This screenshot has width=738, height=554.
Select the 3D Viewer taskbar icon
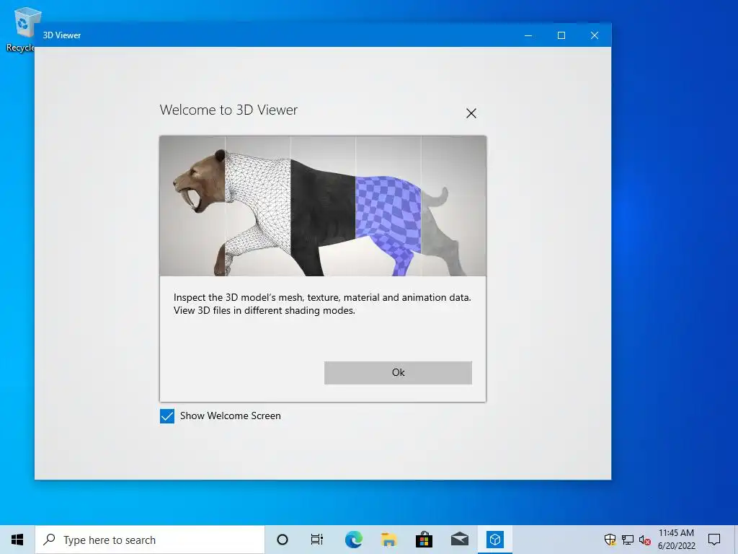click(x=494, y=540)
